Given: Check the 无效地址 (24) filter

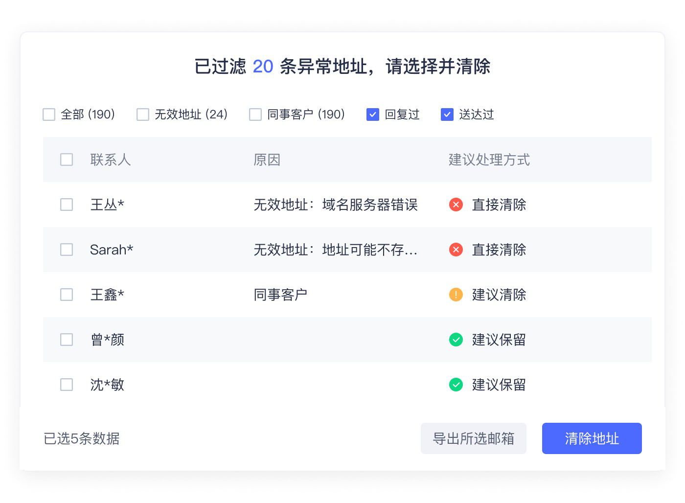Looking at the screenshot, I should click(x=143, y=114).
